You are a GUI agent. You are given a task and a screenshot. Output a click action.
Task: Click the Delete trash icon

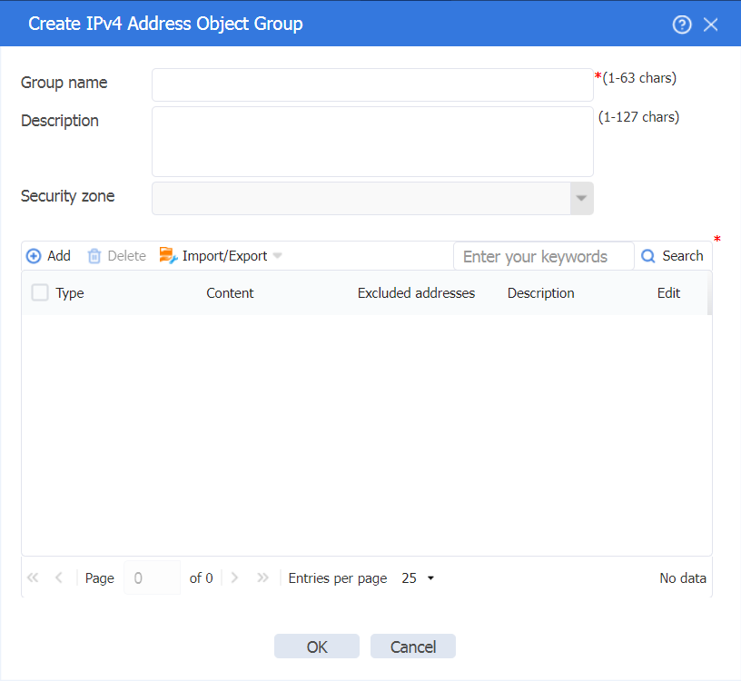(x=94, y=256)
